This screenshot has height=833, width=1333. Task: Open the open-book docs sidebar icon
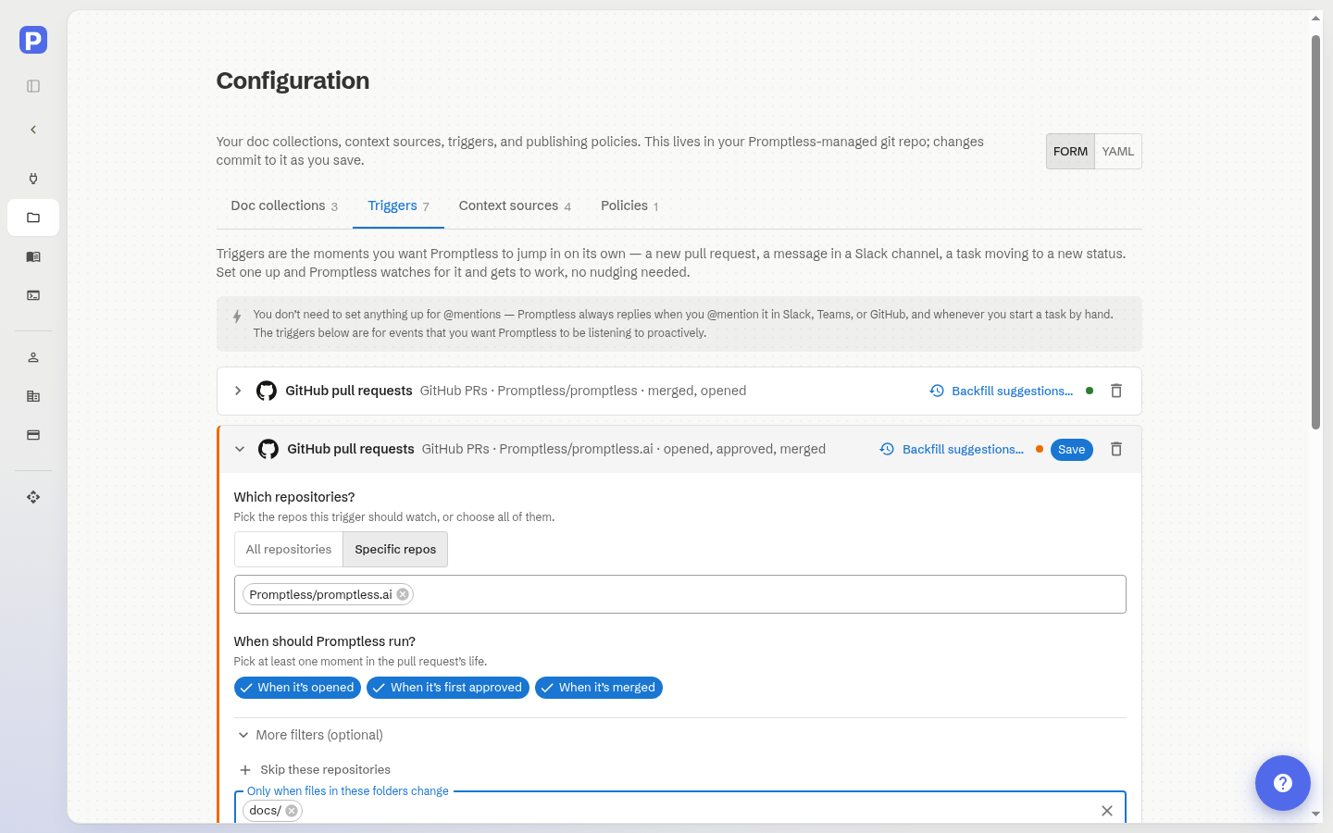point(33,256)
